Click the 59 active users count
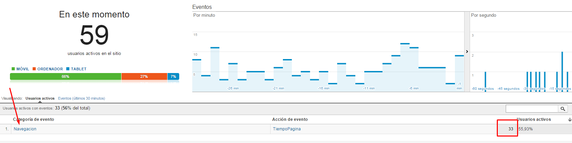This screenshot has height=143, width=572. coord(94,35)
